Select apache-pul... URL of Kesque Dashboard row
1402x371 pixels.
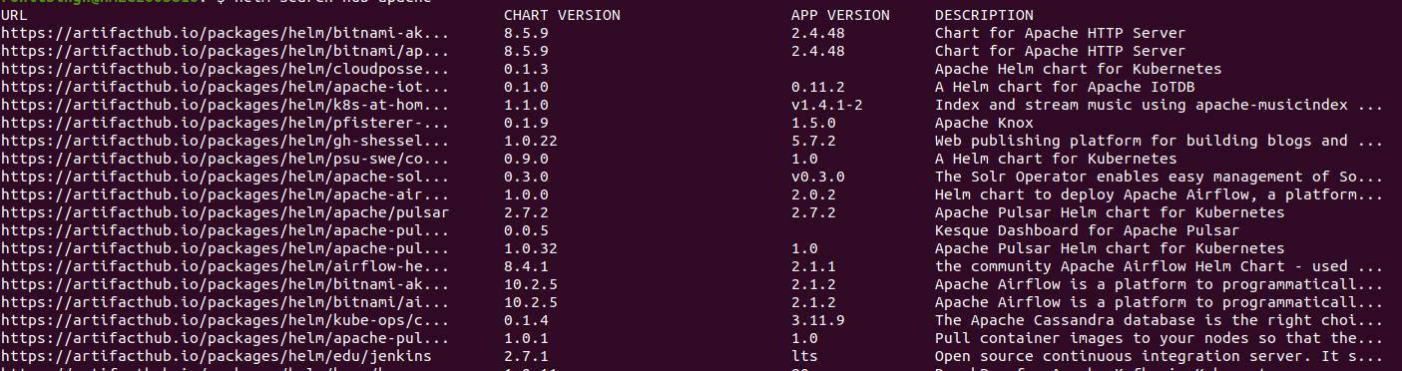(225, 230)
